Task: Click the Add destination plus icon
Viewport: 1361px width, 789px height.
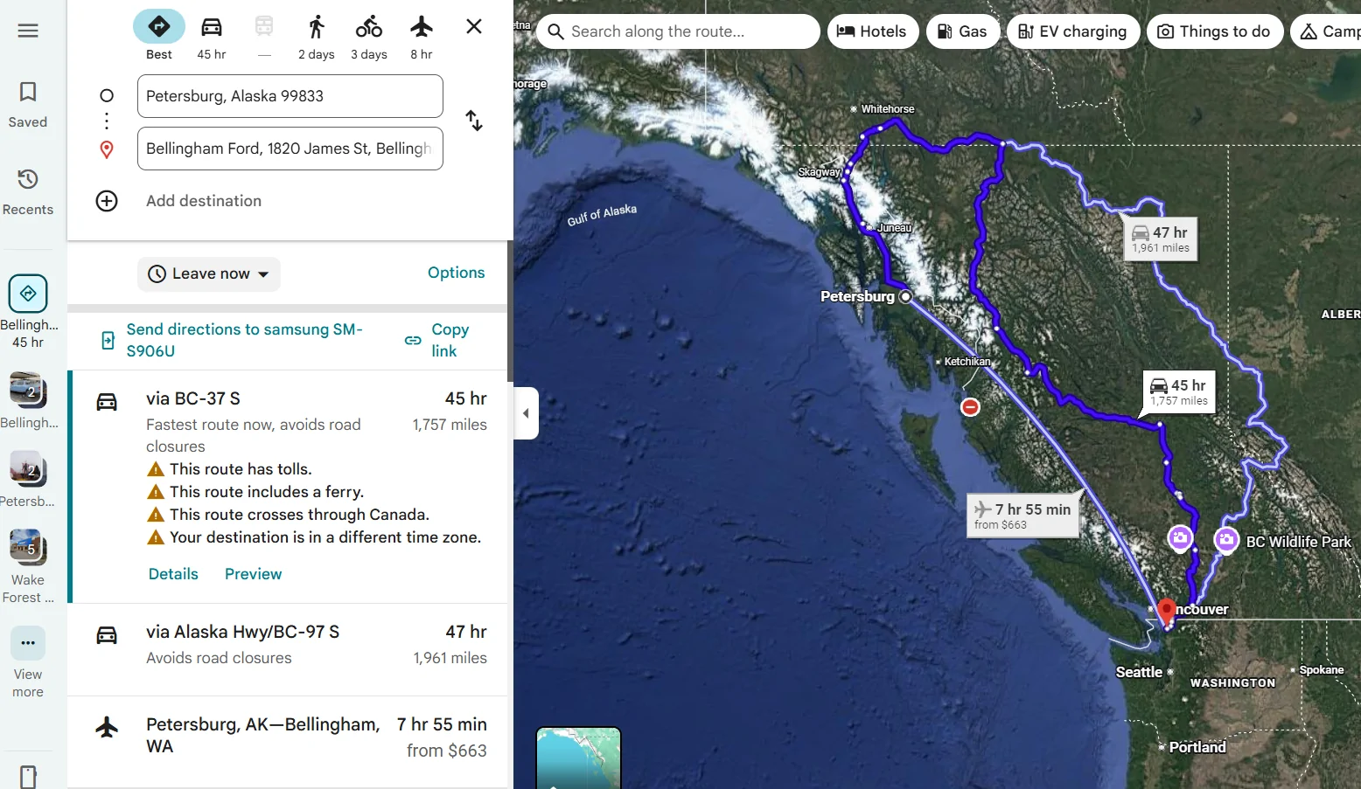Action: coord(107,201)
